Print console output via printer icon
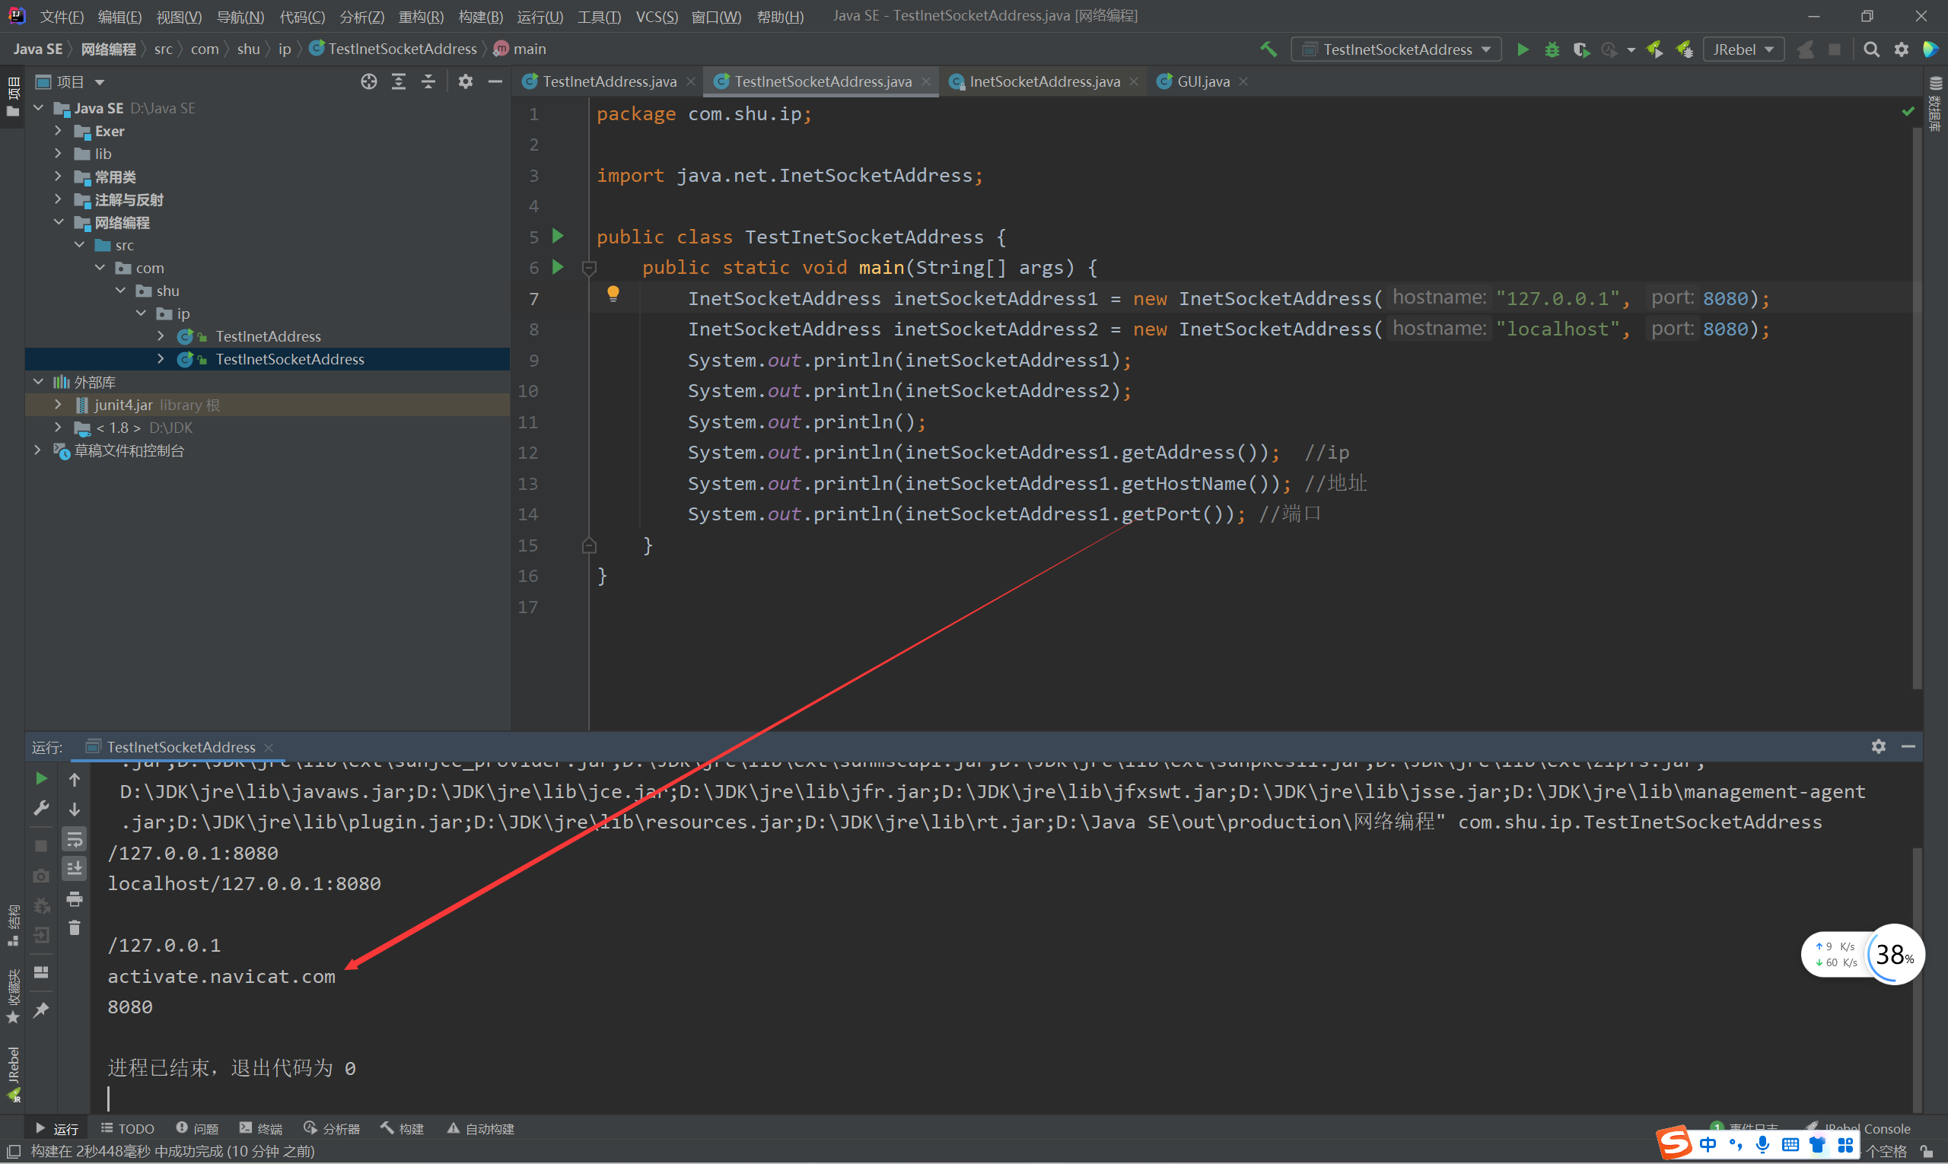Image resolution: width=1948 pixels, height=1164 pixels. [x=75, y=898]
